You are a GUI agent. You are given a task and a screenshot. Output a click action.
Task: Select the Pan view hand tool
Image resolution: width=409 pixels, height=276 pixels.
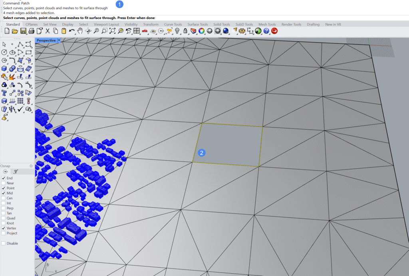(80, 31)
